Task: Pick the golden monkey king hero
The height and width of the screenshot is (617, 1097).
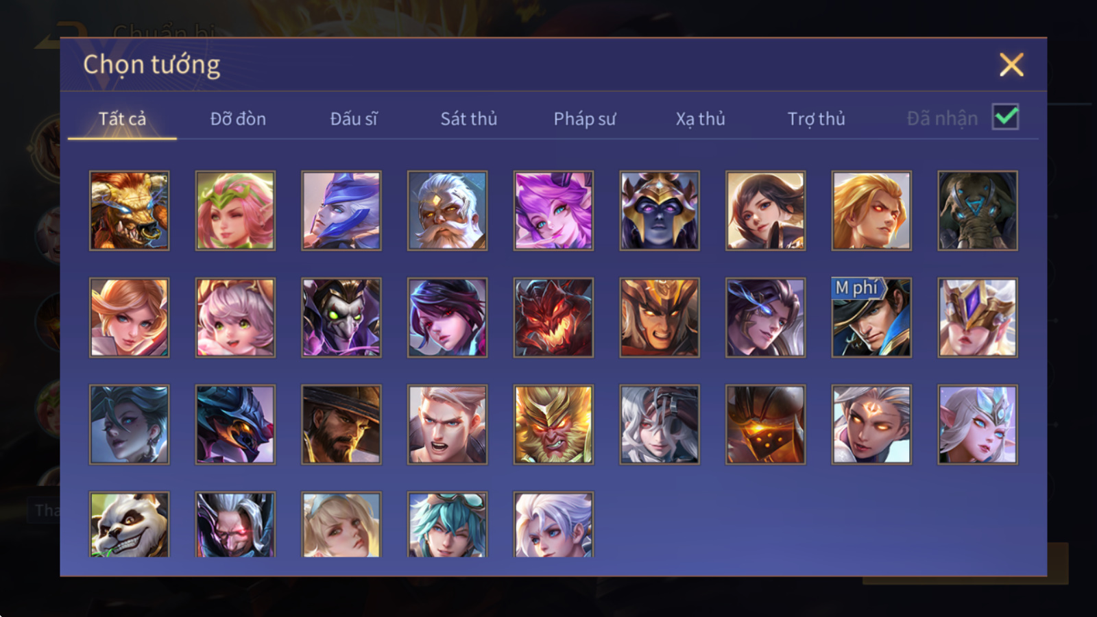Action: click(553, 424)
